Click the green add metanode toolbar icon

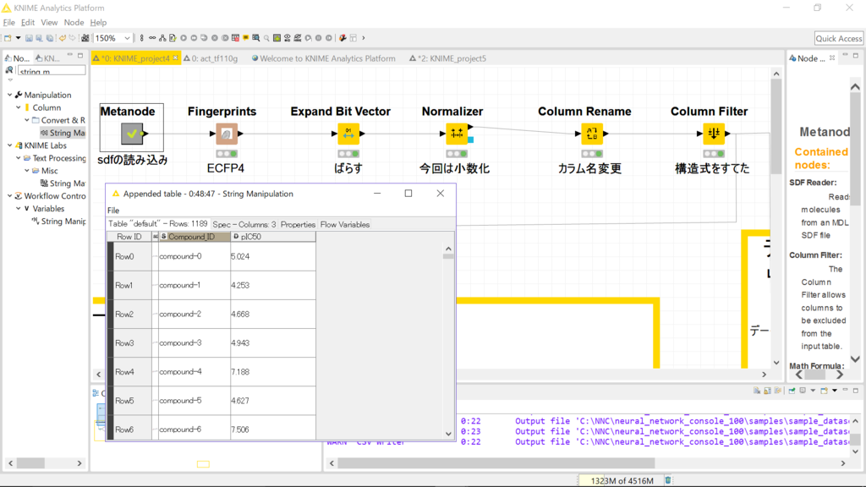277,38
